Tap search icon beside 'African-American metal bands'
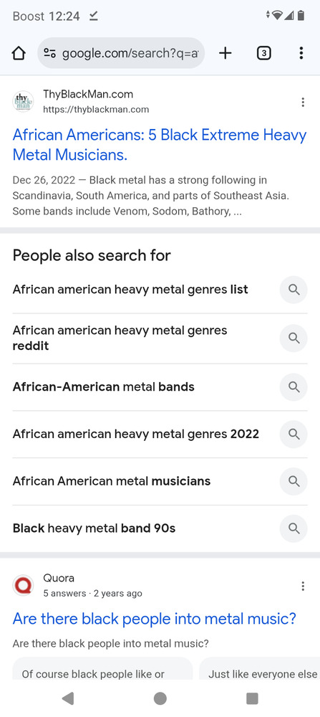The image size is (320, 717). pyautogui.click(x=294, y=387)
